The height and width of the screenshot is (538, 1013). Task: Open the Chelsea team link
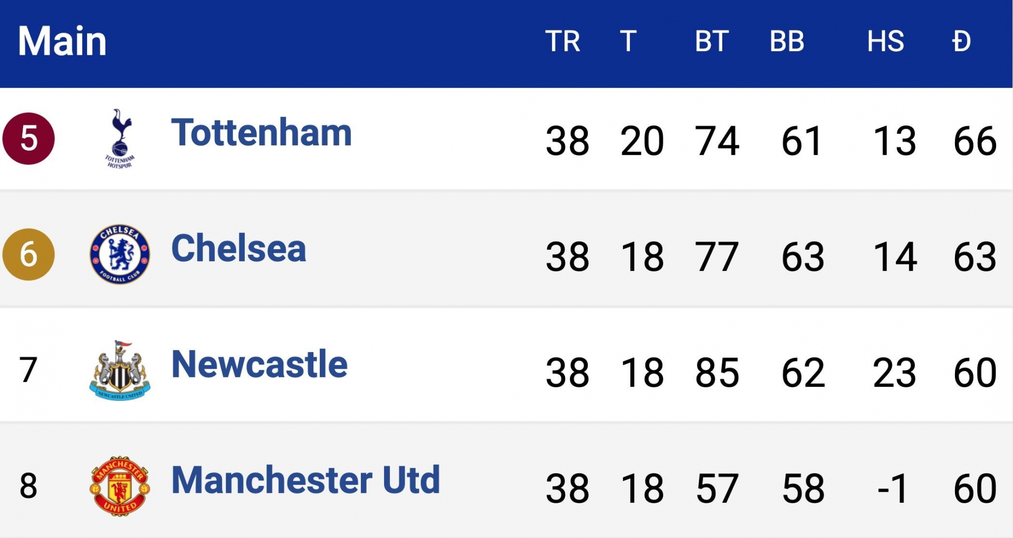238,248
